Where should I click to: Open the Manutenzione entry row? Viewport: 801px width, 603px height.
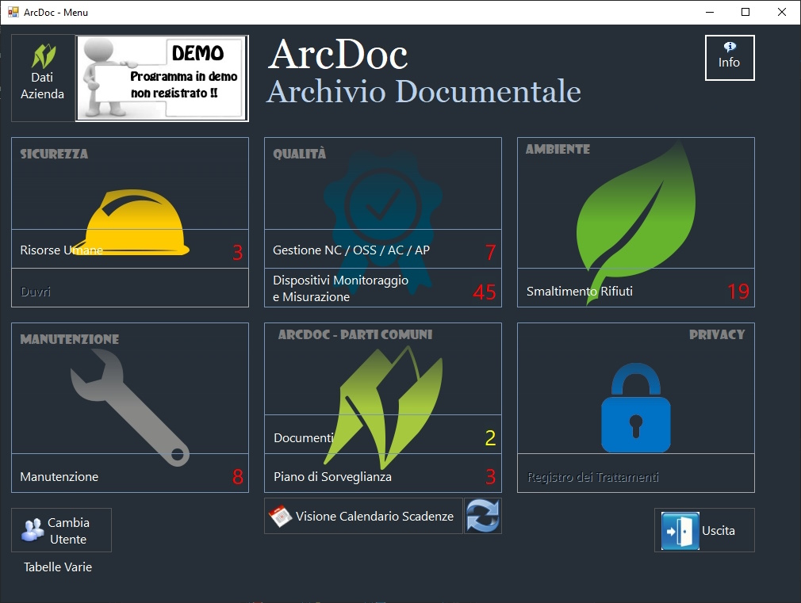coord(130,473)
